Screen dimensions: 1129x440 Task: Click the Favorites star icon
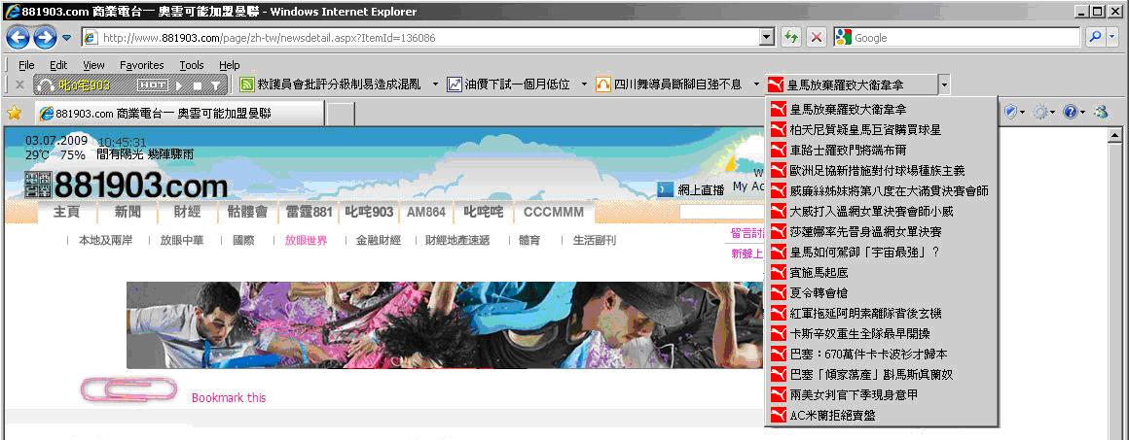(x=14, y=113)
